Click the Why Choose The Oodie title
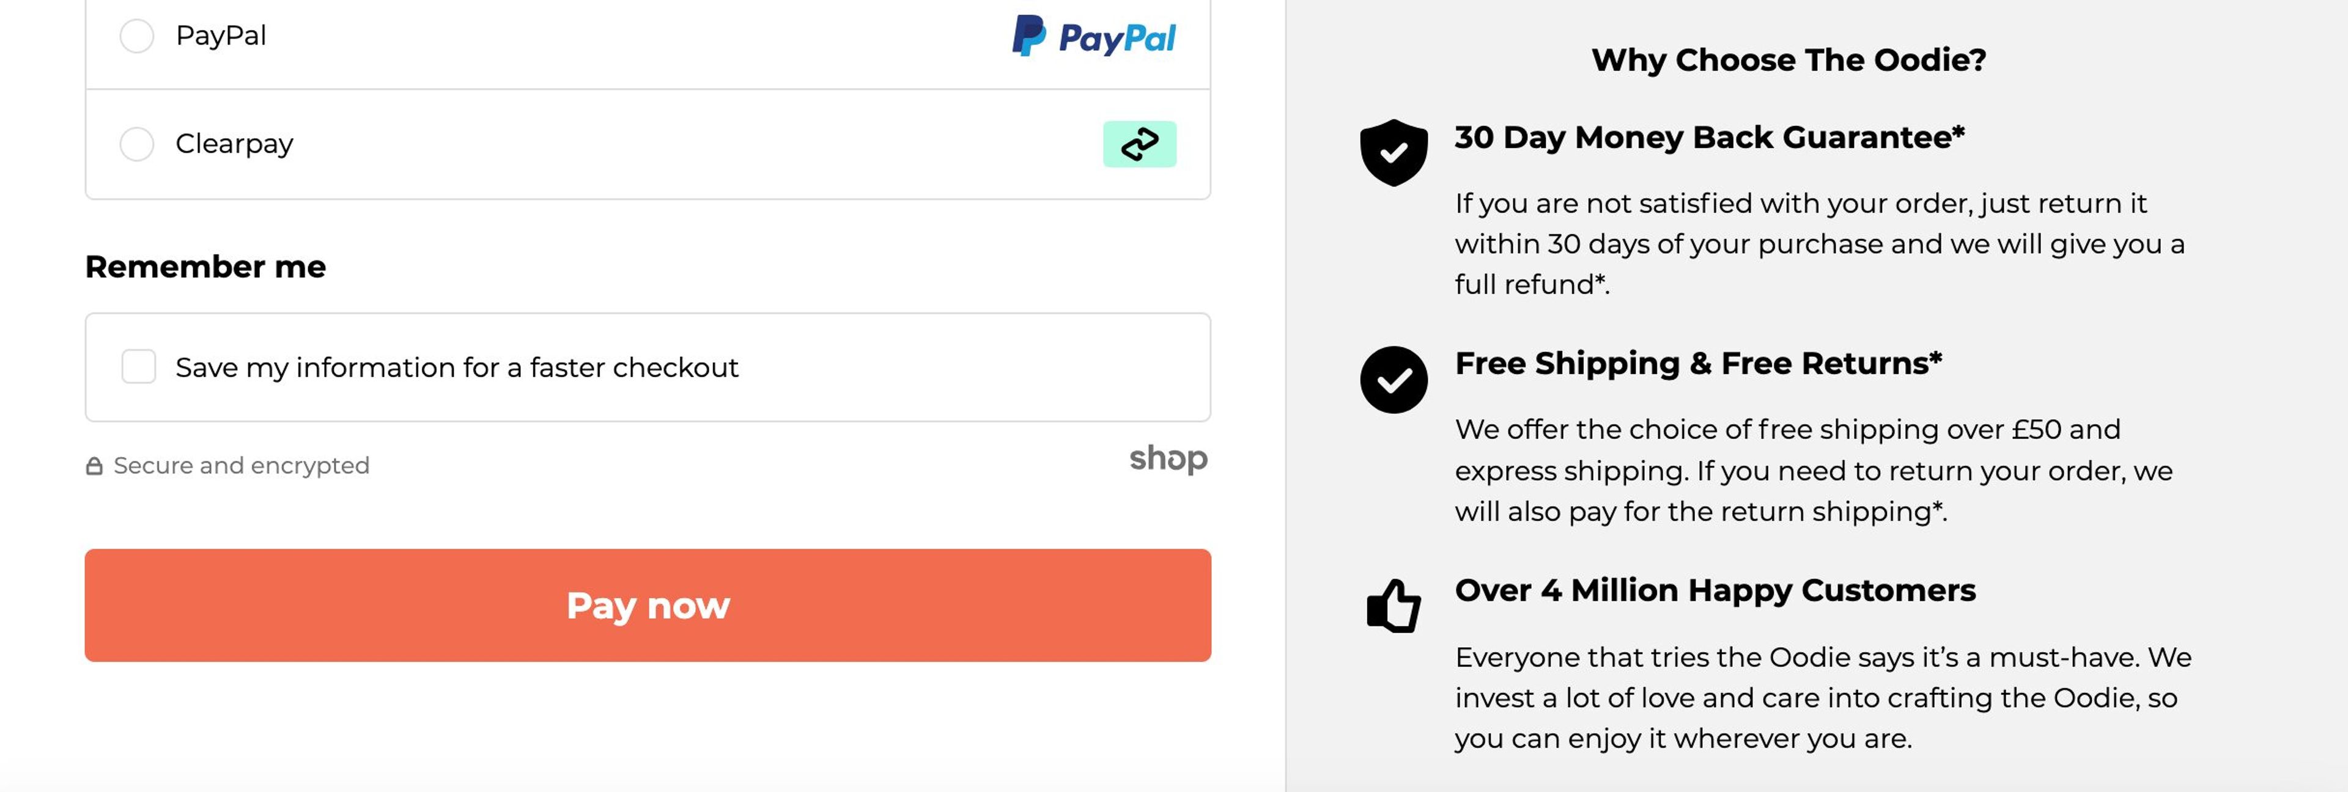 pos(1787,60)
